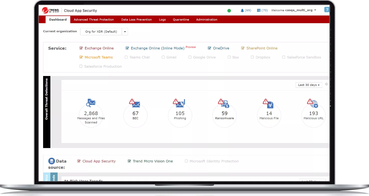Click the blue help question mark icon
The width and height of the screenshot is (369, 196).
tap(326, 10)
